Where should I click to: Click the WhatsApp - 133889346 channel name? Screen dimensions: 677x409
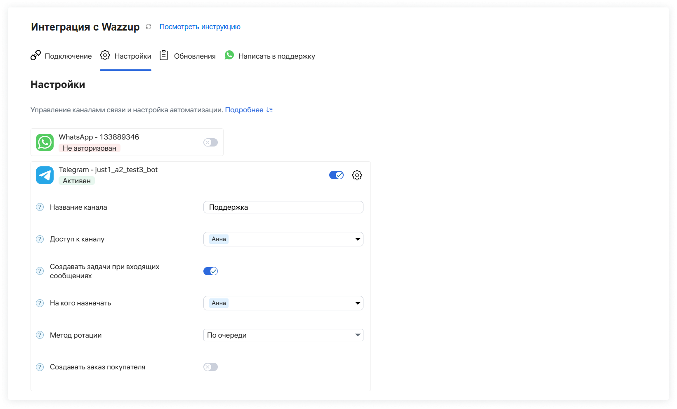[x=99, y=137]
